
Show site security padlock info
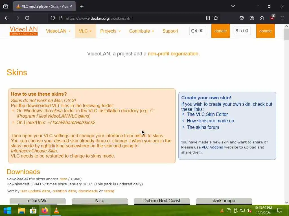(60, 18)
